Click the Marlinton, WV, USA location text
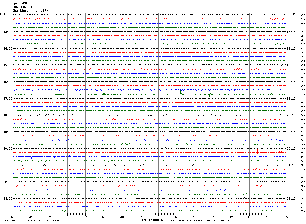This screenshot has height=224, width=306. (30, 11)
